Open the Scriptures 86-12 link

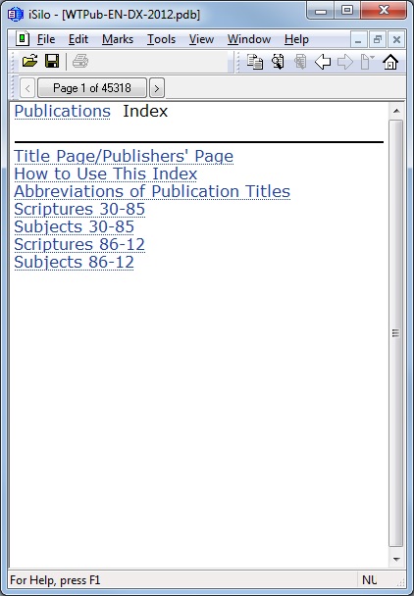[79, 244]
